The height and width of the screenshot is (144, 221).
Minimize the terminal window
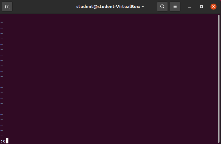189,7
